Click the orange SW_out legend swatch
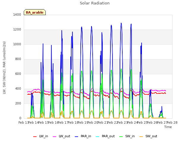This screenshot has width=190, height=142. (141, 137)
